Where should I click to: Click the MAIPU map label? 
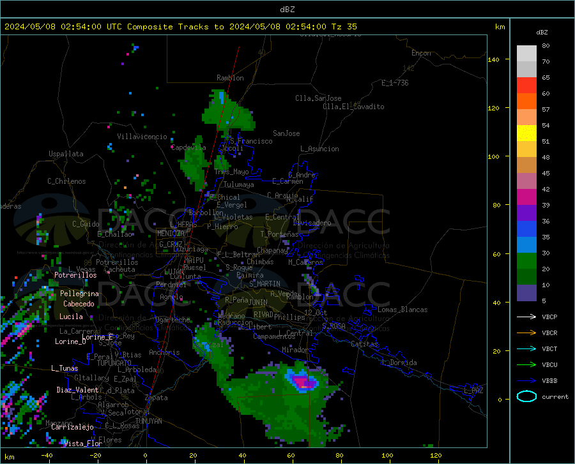click(x=194, y=260)
